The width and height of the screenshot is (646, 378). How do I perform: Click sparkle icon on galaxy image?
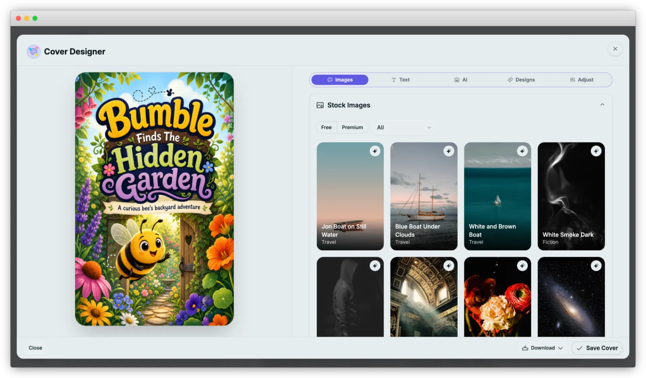click(x=596, y=266)
